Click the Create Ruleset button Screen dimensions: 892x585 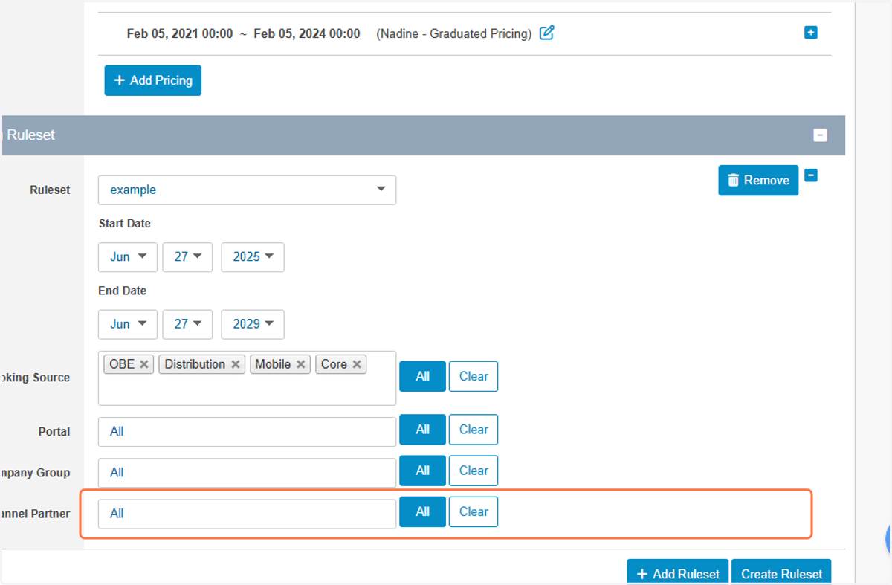coord(781,573)
